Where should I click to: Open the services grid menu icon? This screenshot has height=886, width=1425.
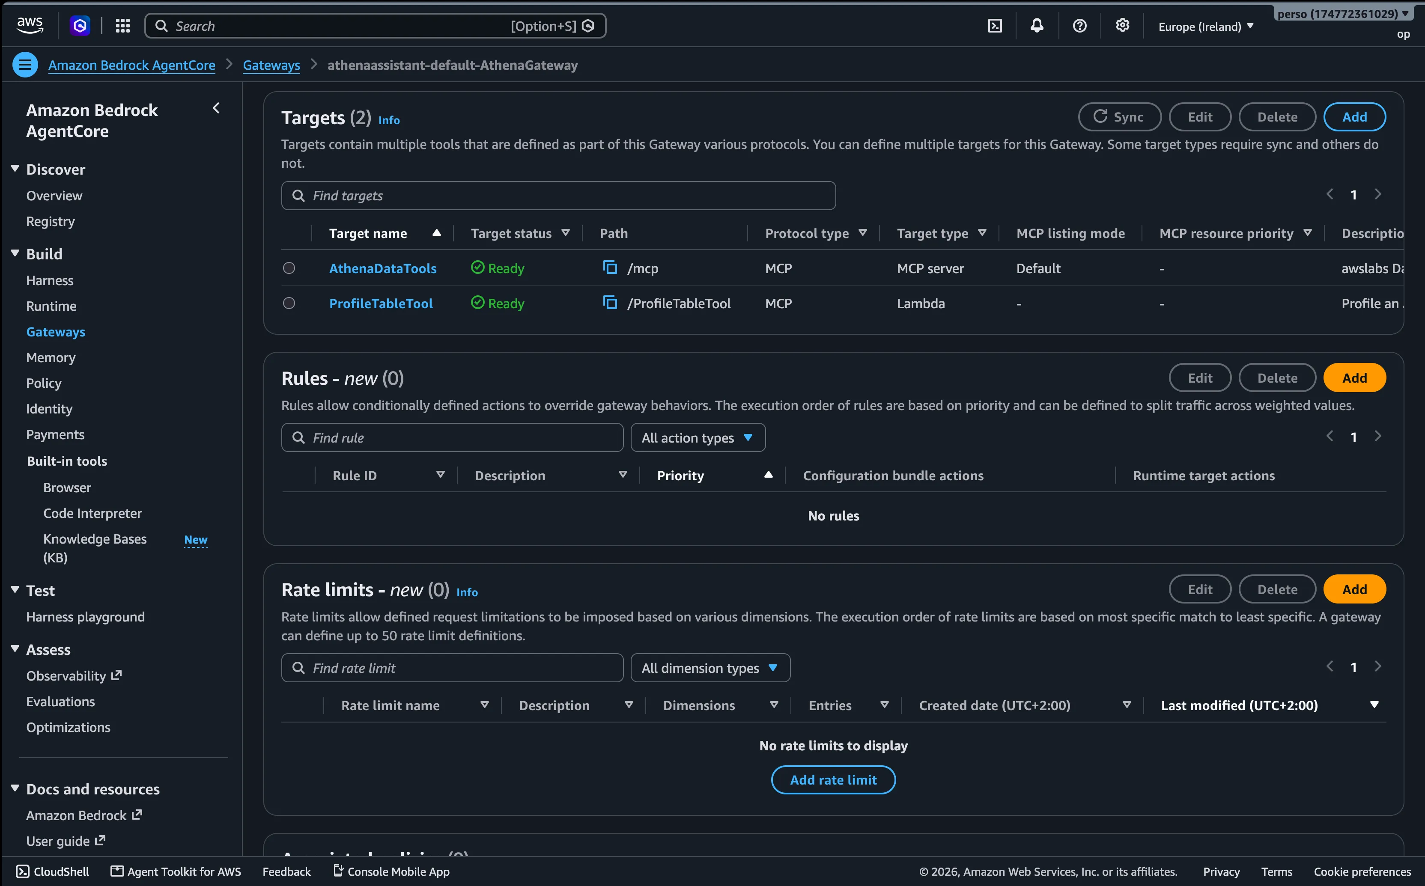[x=122, y=26]
